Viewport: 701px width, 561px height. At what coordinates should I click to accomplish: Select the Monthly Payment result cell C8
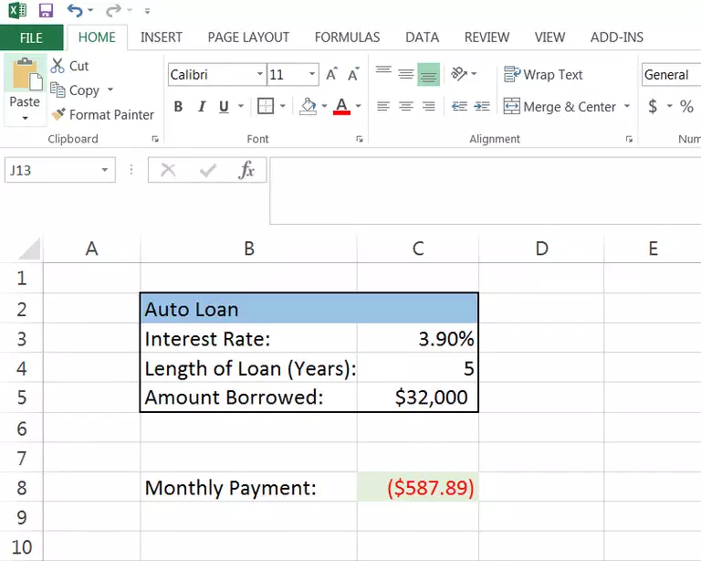(x=417, y=488)
